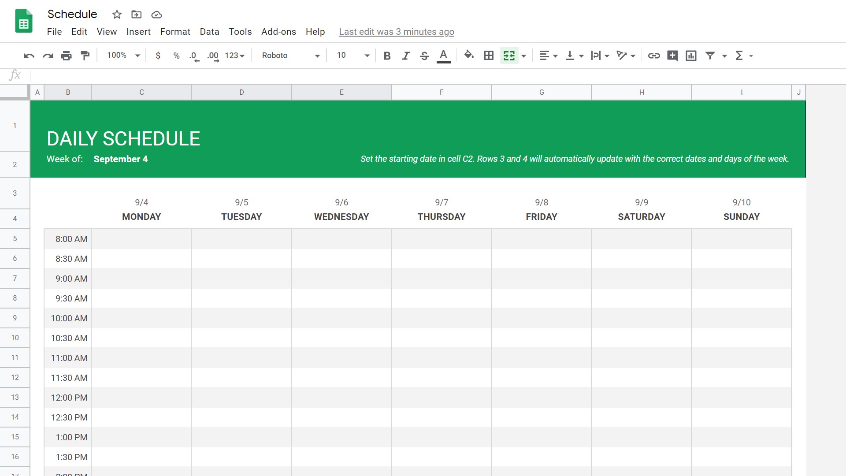
Task: Star the Schedule spreadsheet
Action: [x=117, y=15]
